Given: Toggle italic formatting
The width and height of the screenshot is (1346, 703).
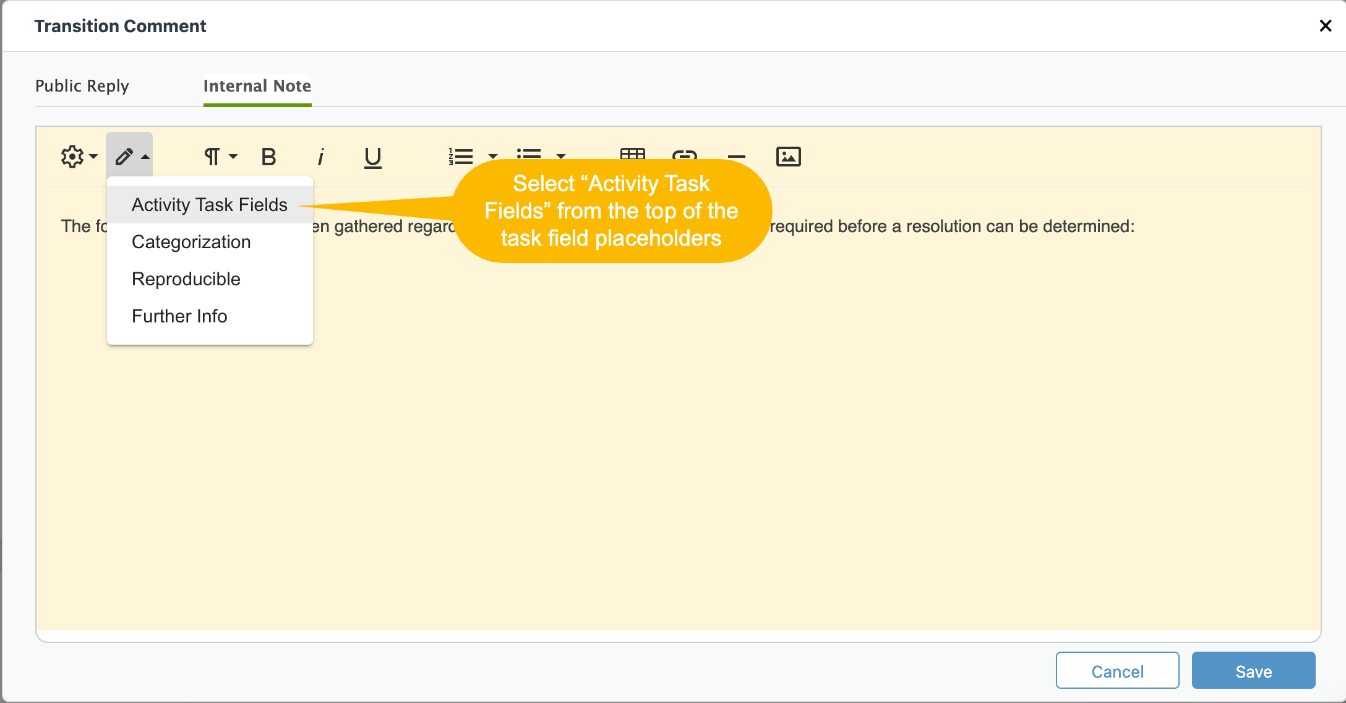Looking at the screenshot, I should tap(320, 157).
